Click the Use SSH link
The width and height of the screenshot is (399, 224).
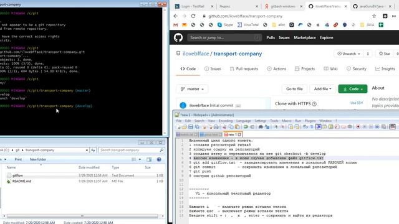357,103
